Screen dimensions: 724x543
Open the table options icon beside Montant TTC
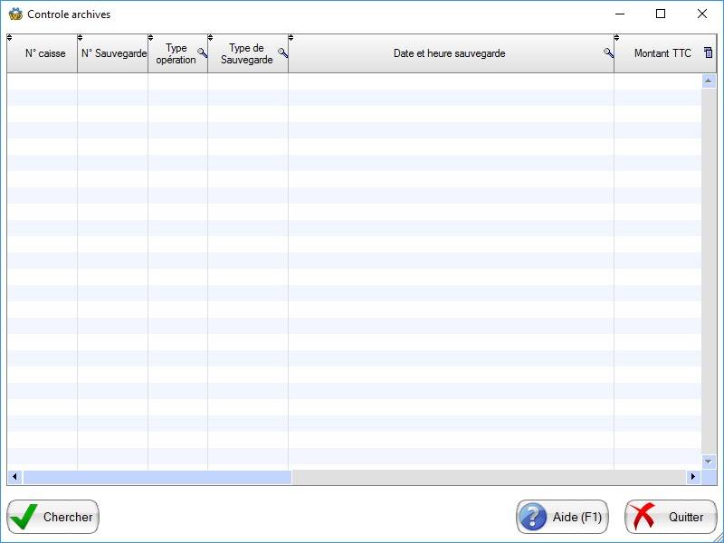tap(709, 53)
